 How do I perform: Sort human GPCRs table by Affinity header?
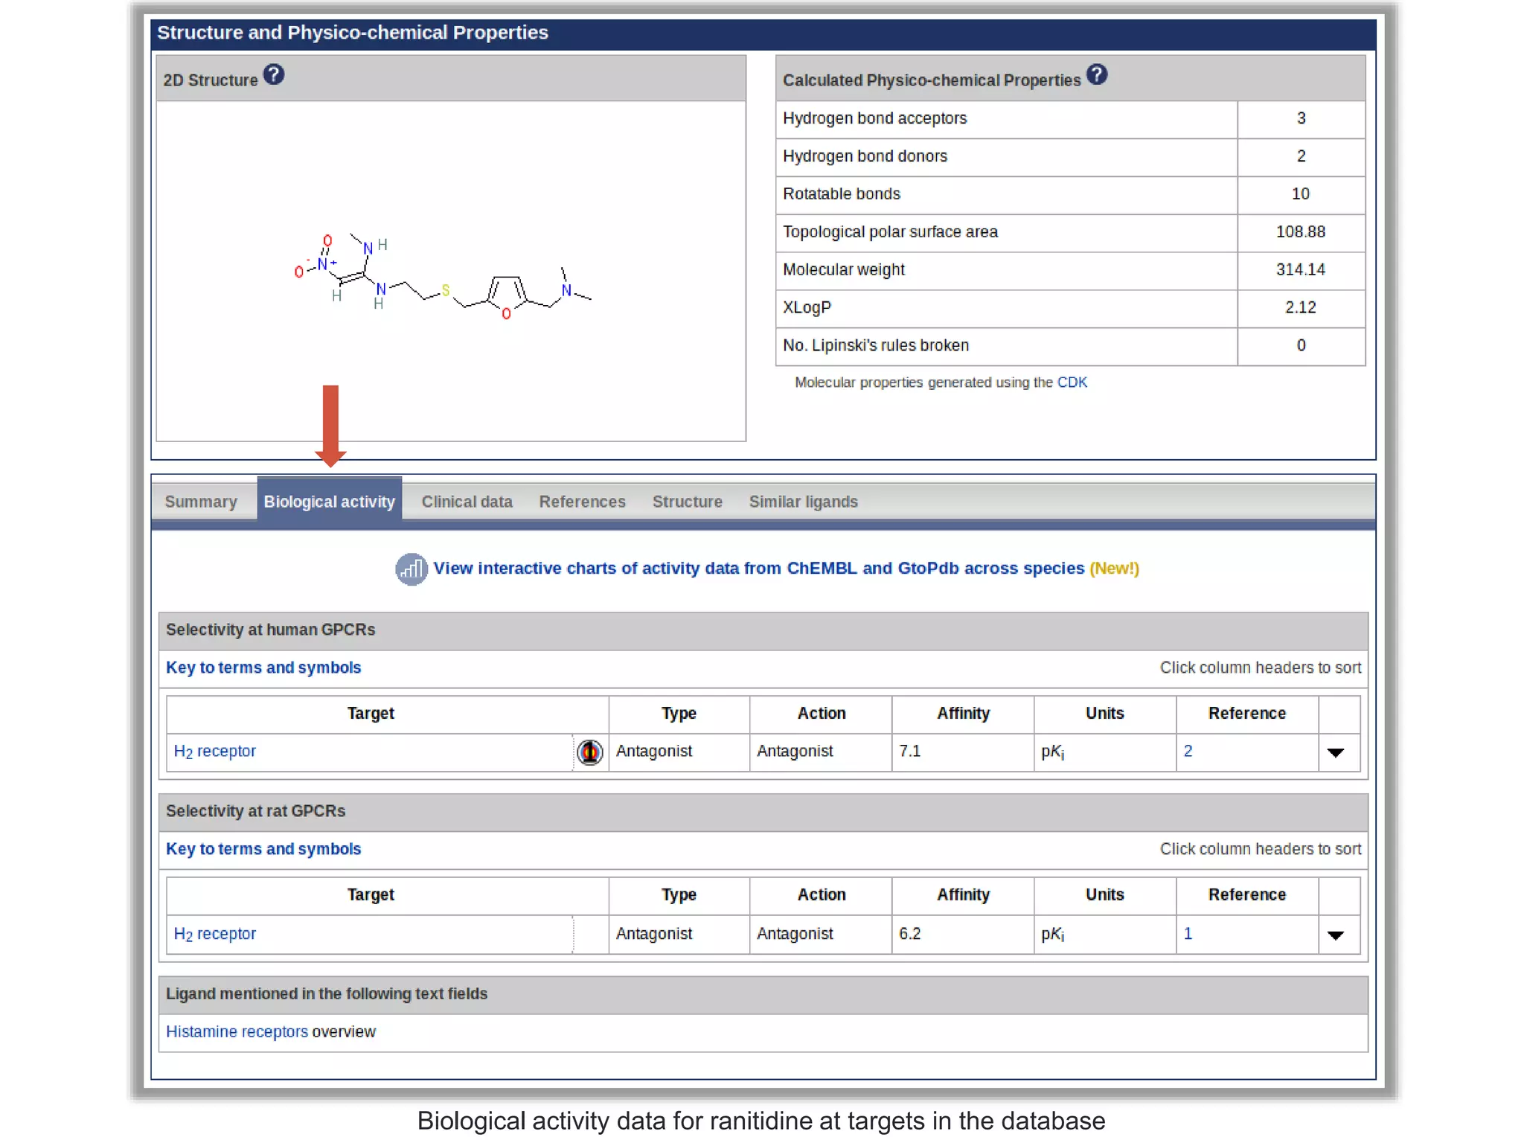coord(964,713)
